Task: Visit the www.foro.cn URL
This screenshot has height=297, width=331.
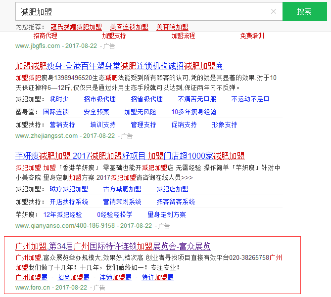Action: point(32,287)
